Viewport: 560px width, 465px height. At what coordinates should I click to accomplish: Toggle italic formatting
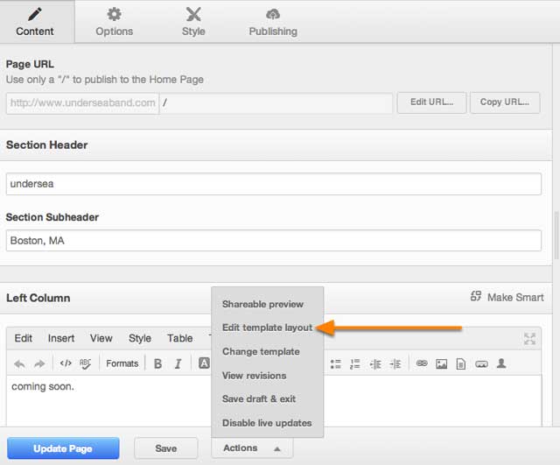[x=178, y=363]
